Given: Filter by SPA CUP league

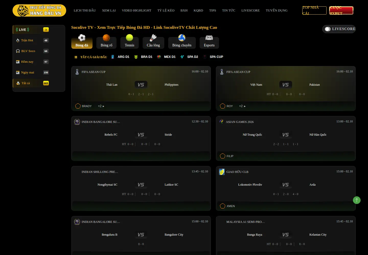Looking at the screenshot, I should 213,57.
